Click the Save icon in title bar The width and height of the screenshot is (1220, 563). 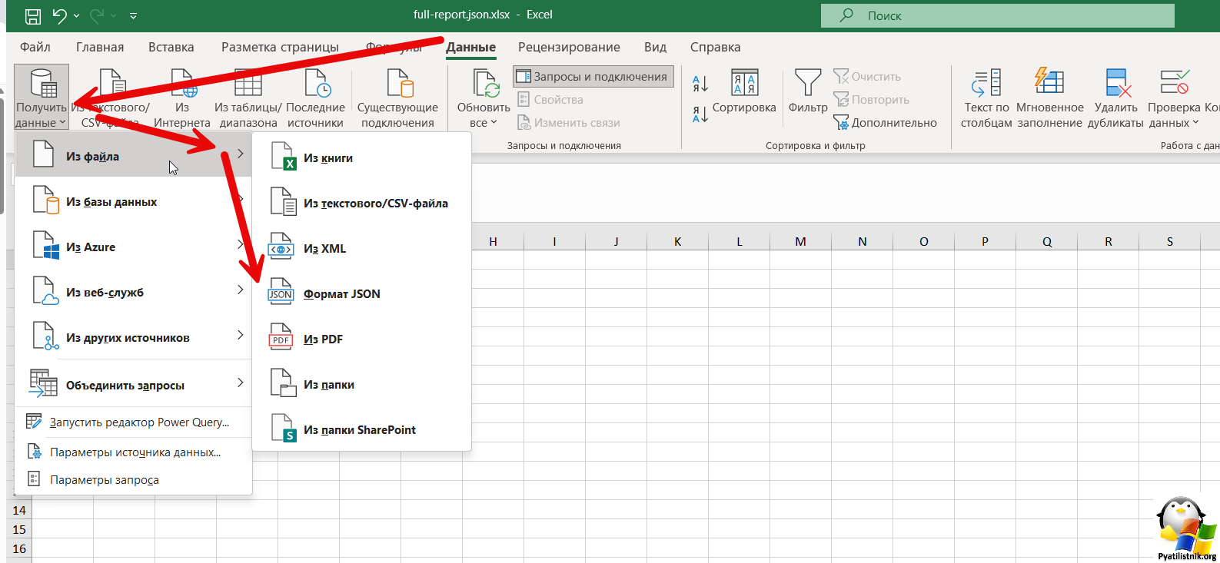[33, 15]
